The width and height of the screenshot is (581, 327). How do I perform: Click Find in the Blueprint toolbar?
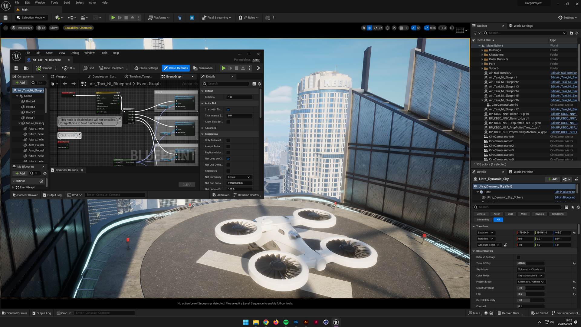89,68
